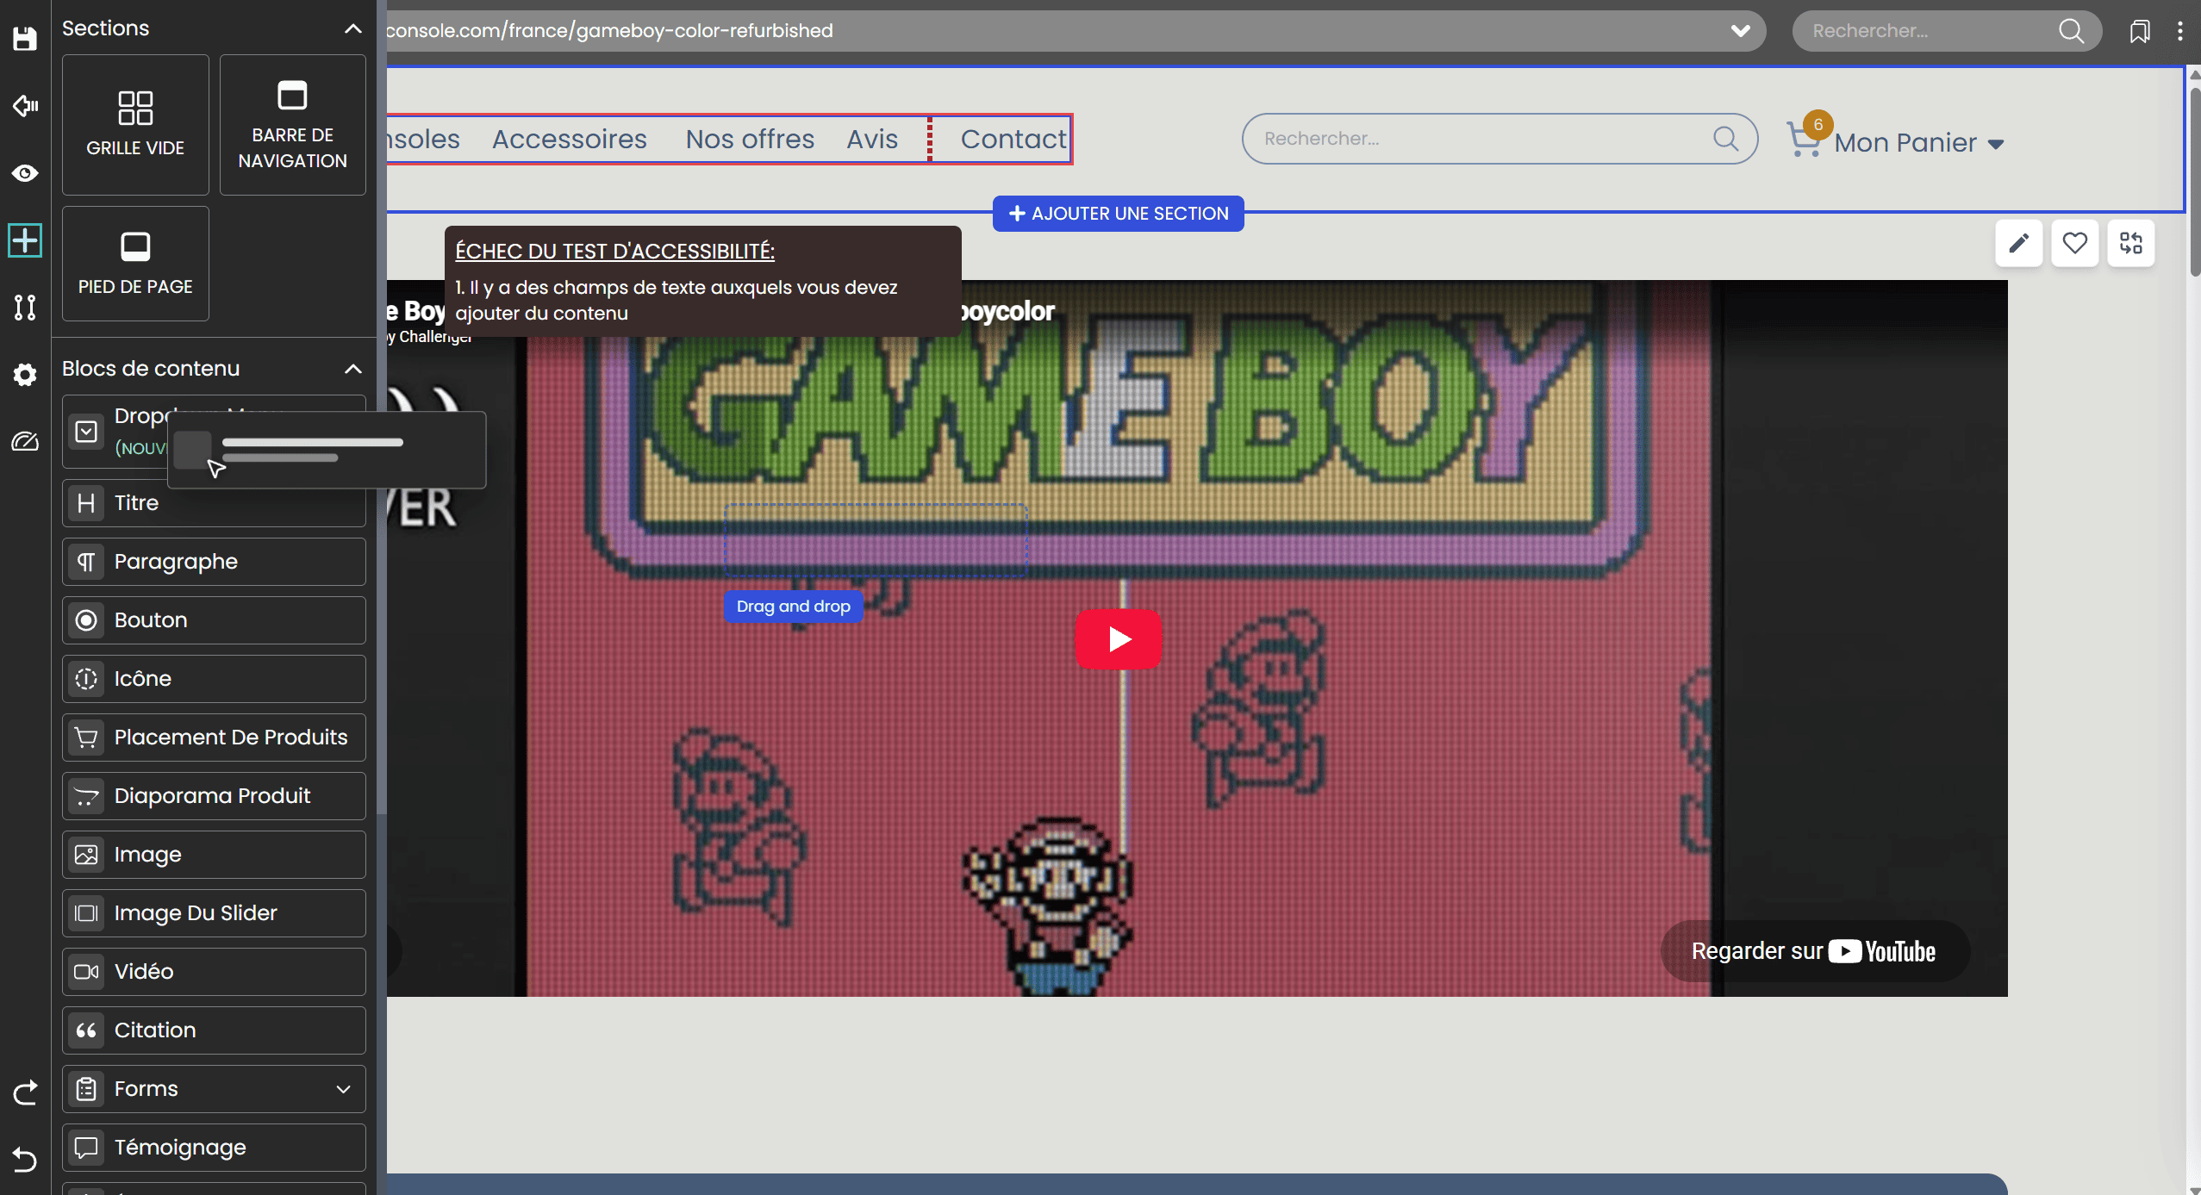2201x1195 pixels.
Task: Open the add elements plus icon
Action: coord(25,240)
